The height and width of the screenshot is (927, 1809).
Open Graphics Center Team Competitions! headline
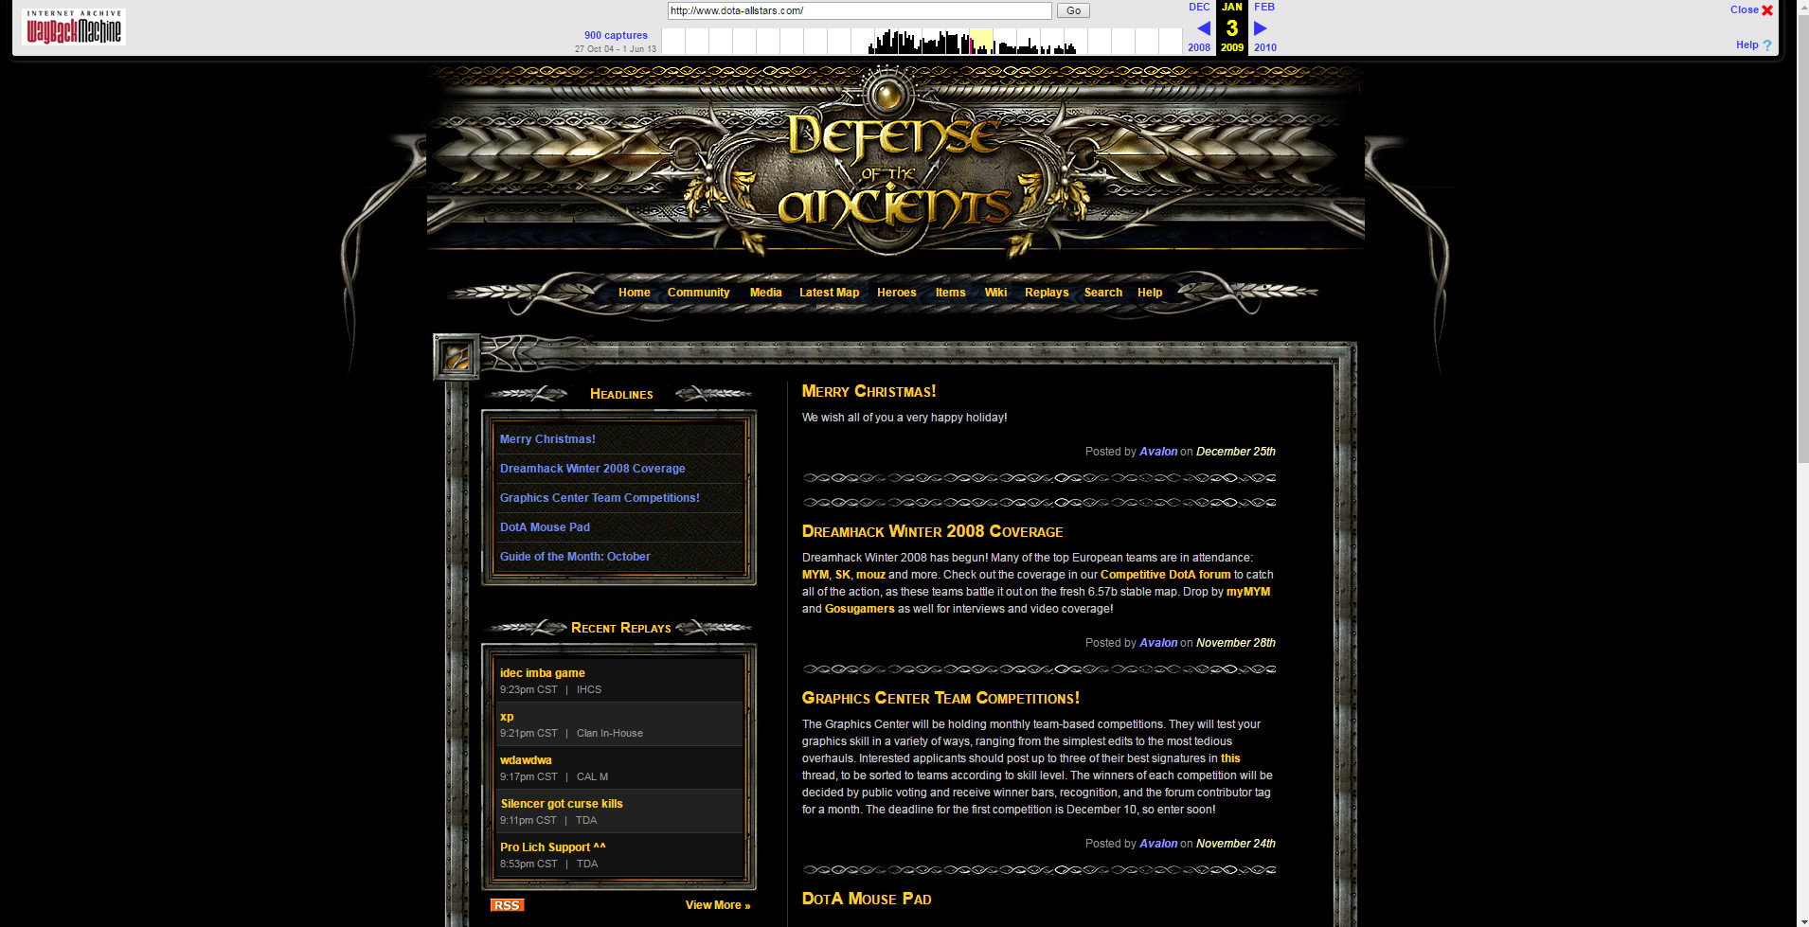(600, 498)
